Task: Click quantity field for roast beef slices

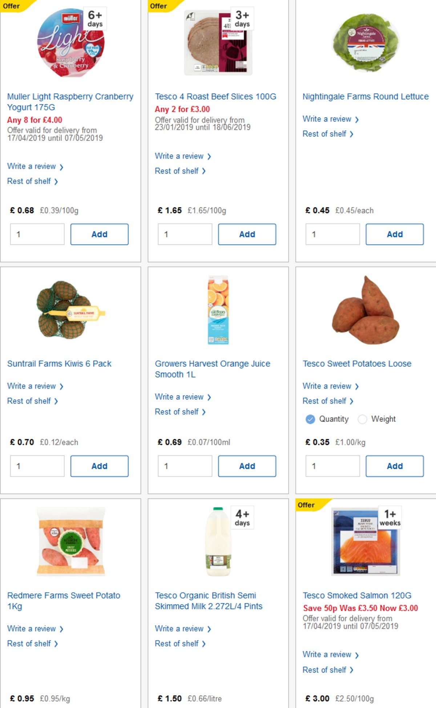Action: pos(185,234)
